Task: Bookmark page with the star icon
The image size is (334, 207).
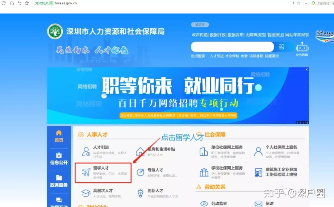Action: click(27, 3)
